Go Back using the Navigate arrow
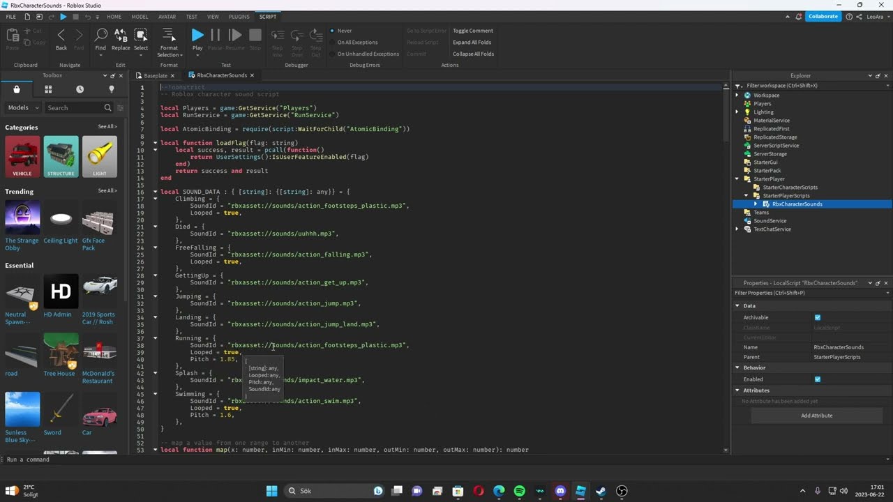The height and width of the screenshot is (502, 893). [x=61, y=35]
